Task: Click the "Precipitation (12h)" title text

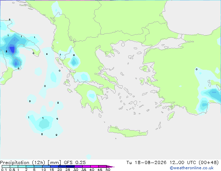Action: pos(23,163)
